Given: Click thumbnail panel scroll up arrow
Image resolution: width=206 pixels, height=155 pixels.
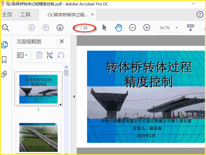Looking at the screenshot, I should pos(66,67).
